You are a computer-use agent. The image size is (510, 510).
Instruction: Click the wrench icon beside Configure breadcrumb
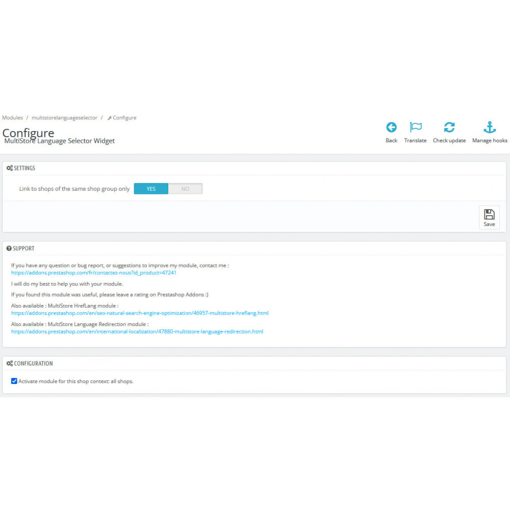click(110, 118)
